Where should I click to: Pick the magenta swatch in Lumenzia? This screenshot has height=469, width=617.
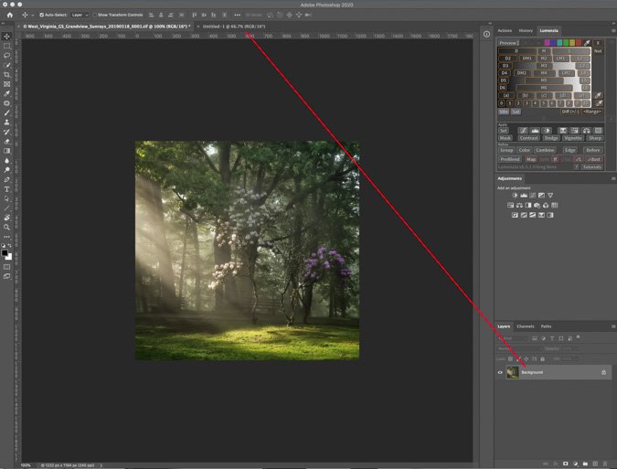[x=547, y=42]
